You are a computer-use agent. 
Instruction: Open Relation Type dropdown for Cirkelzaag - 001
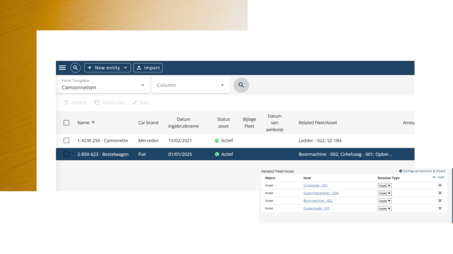(x=384, y=186)
